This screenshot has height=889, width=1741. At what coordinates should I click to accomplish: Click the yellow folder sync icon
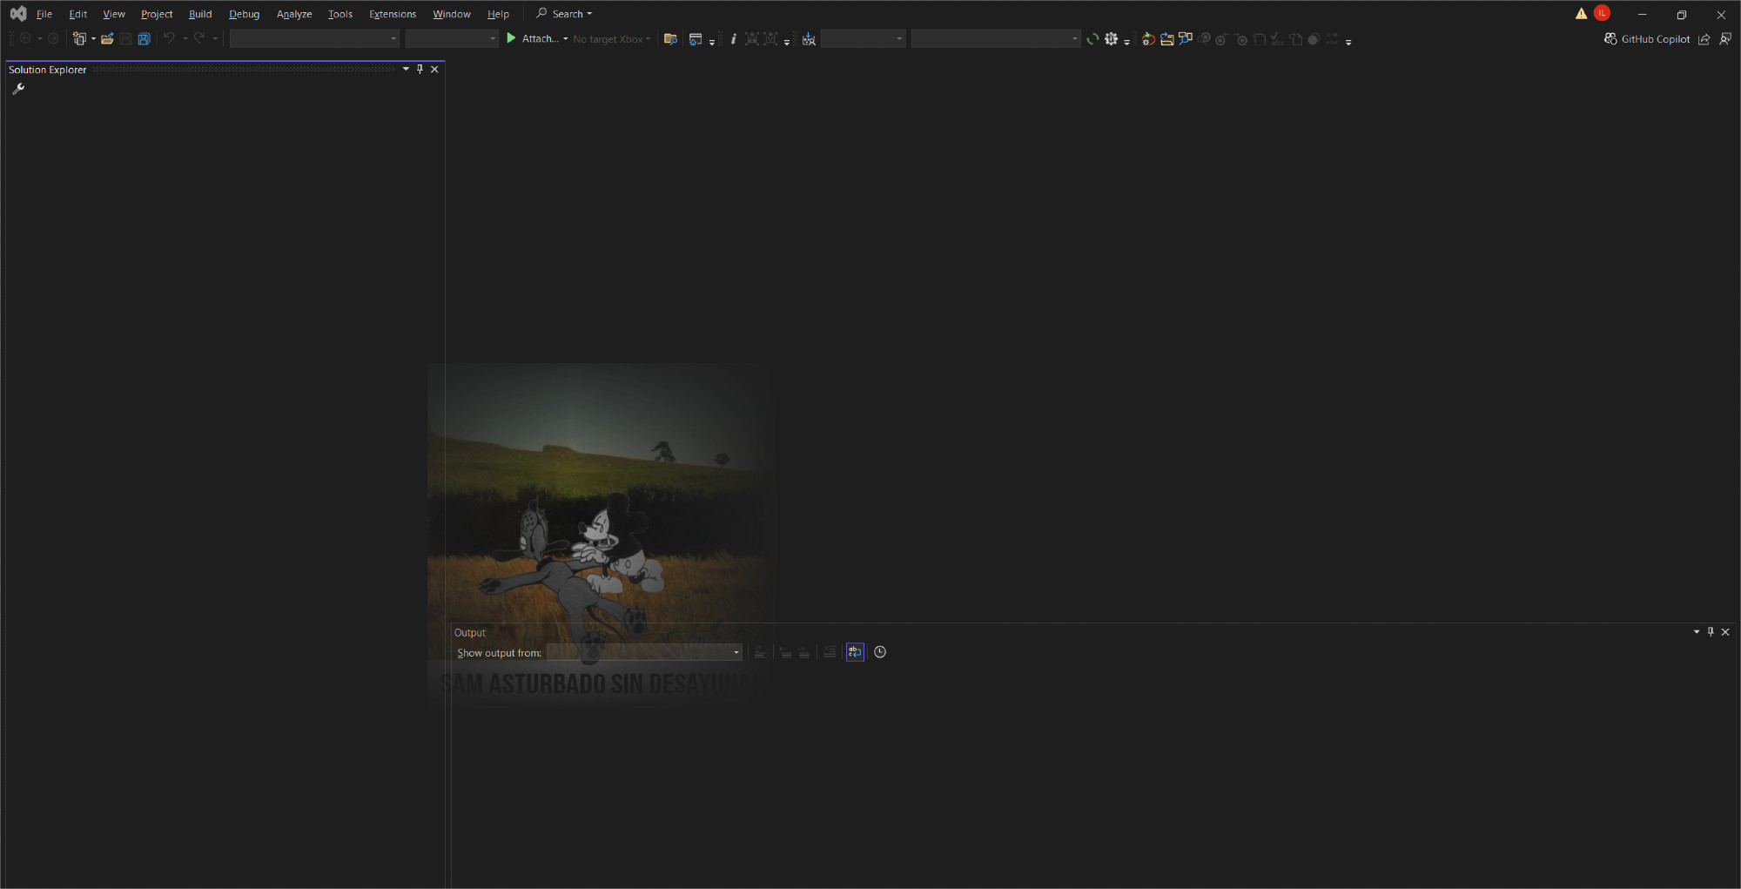[x=1166, y=38]
